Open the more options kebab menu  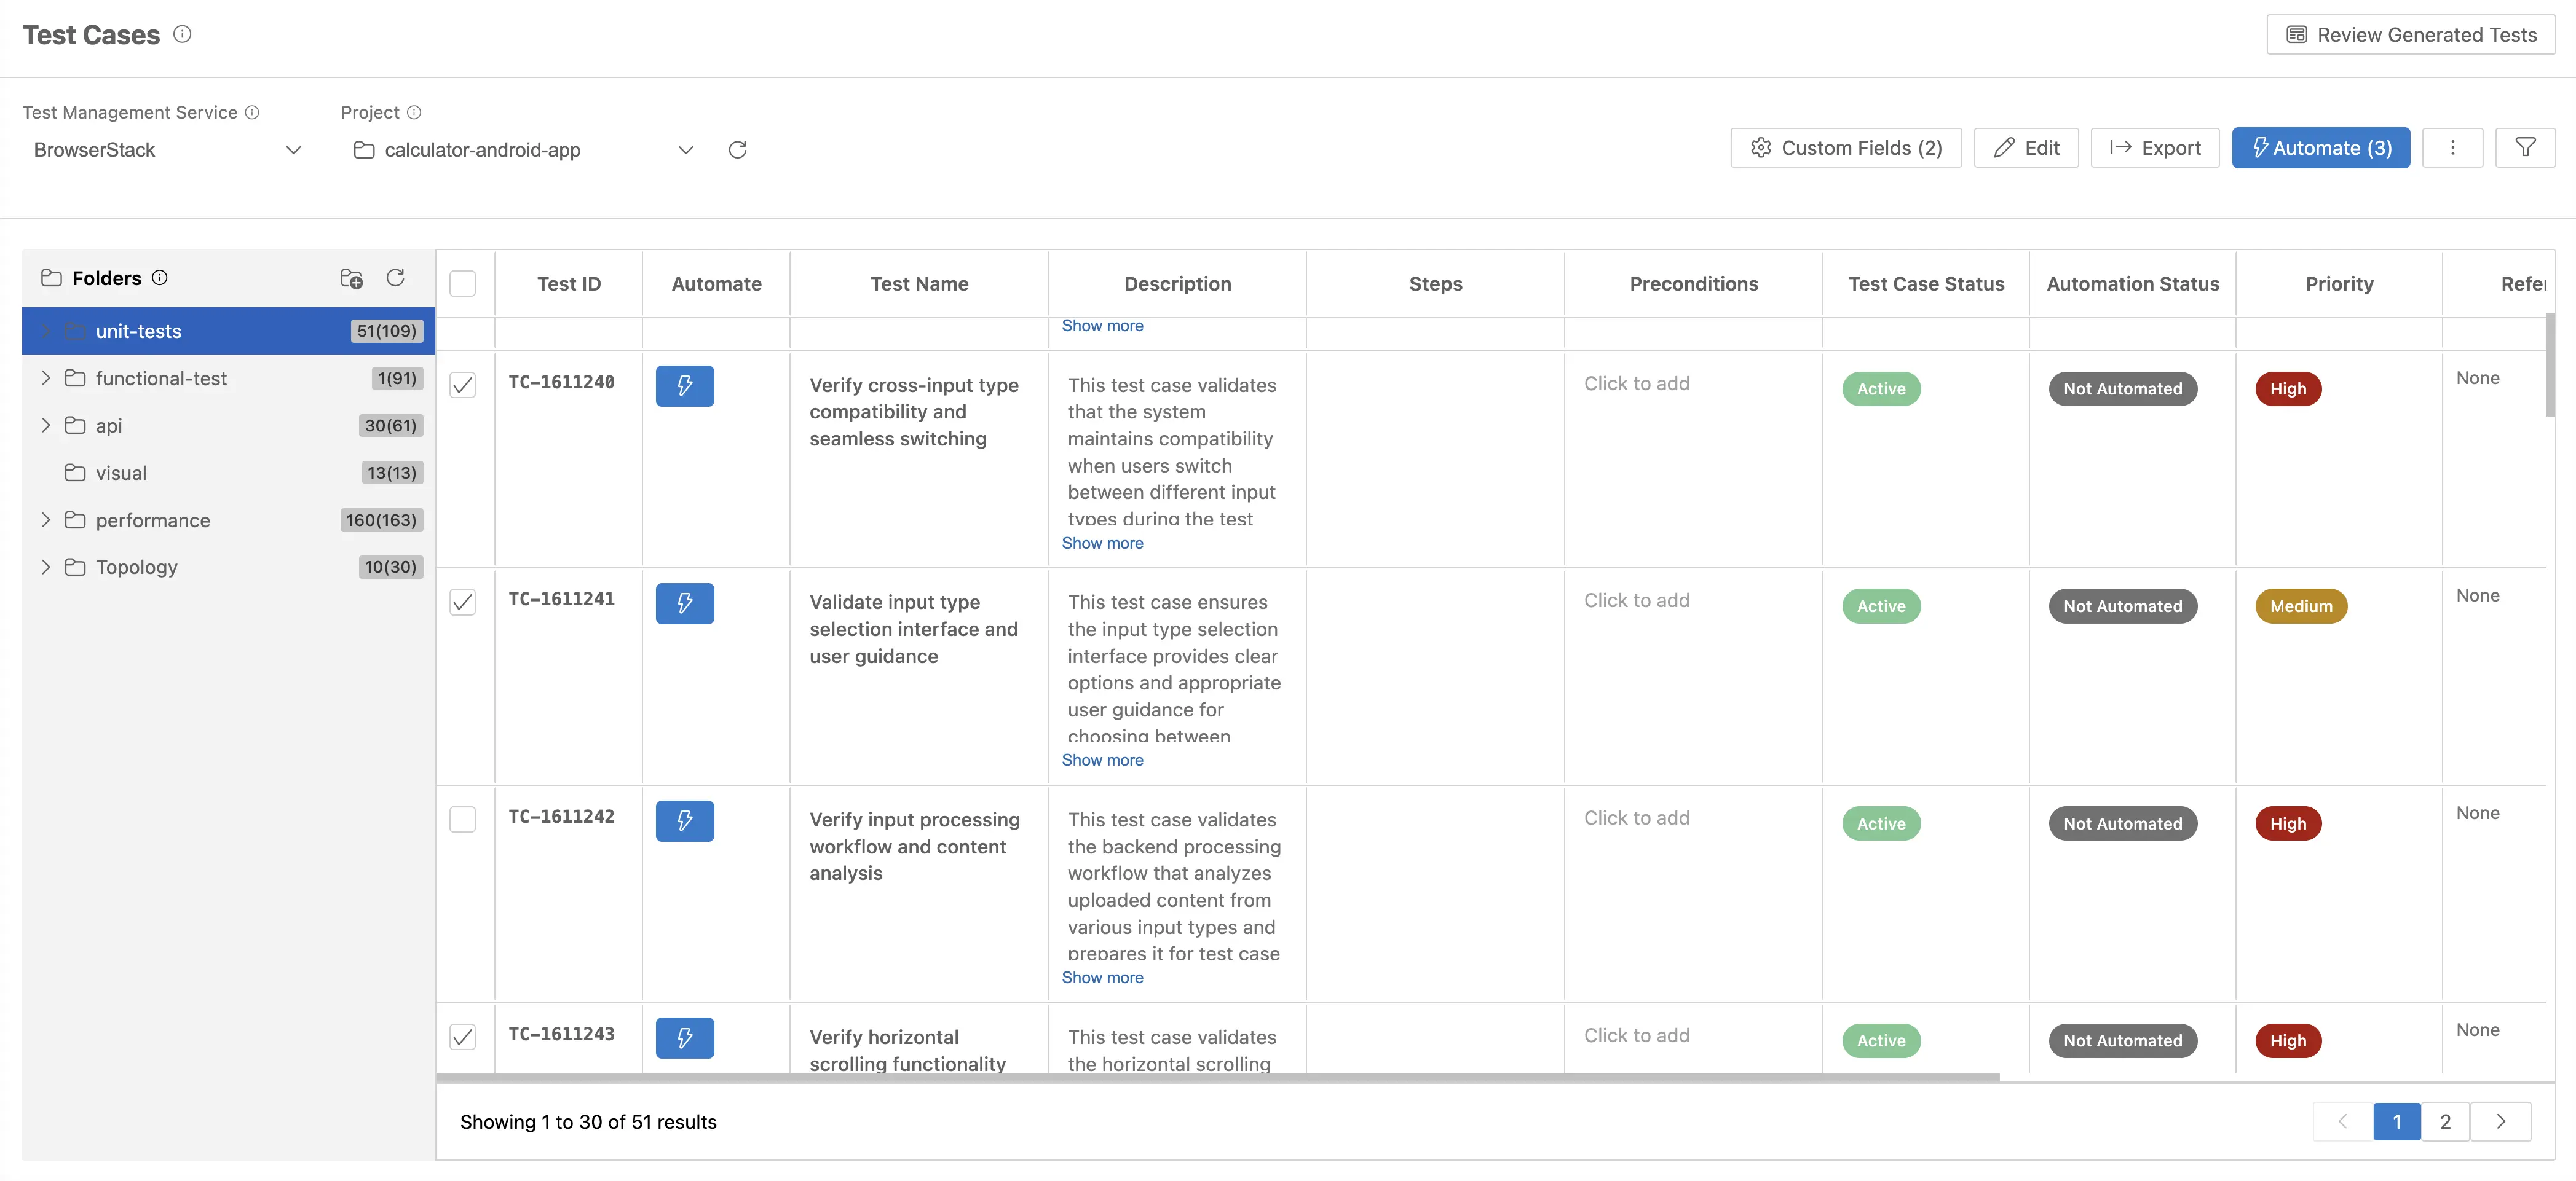[x=2452, y=148]
